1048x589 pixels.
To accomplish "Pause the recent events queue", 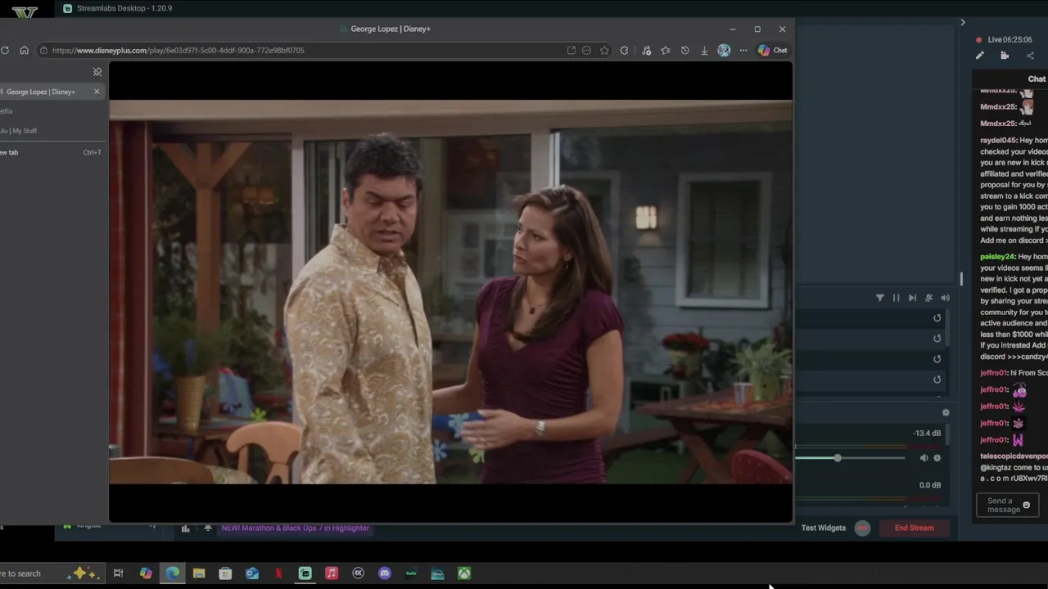I will pyautogui.click(x=896, y=298).
